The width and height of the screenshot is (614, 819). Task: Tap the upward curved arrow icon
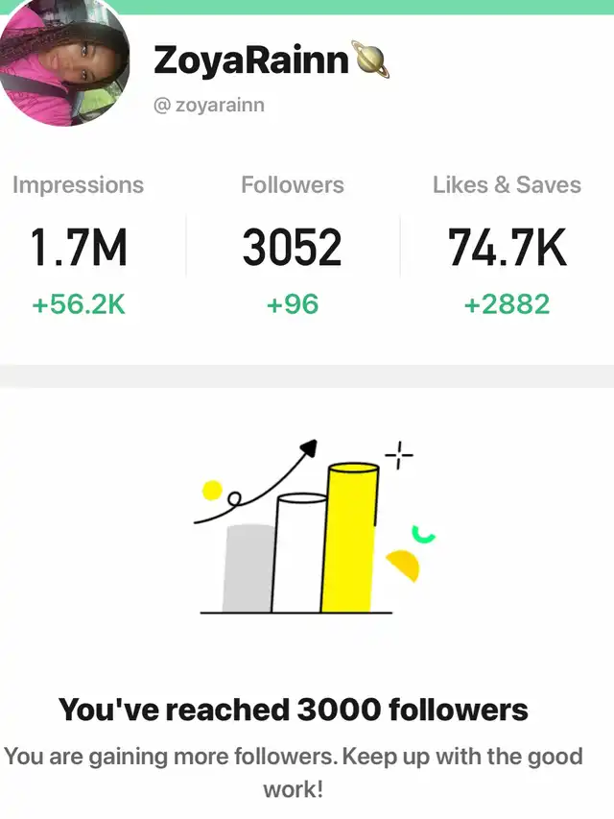click(x=256, y=481)
